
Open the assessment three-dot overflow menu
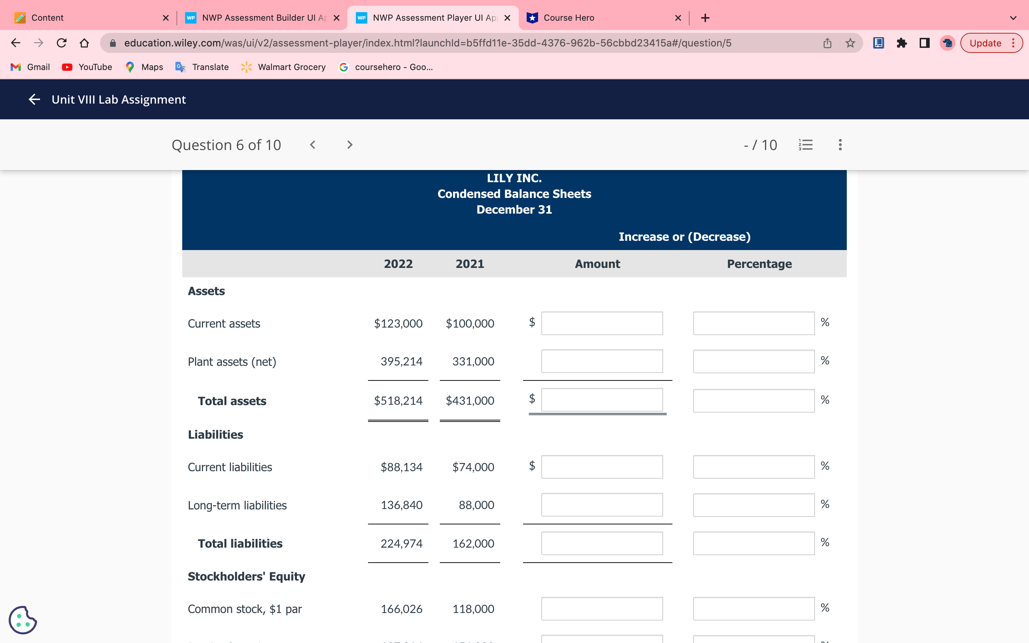(x=840, y=145)
